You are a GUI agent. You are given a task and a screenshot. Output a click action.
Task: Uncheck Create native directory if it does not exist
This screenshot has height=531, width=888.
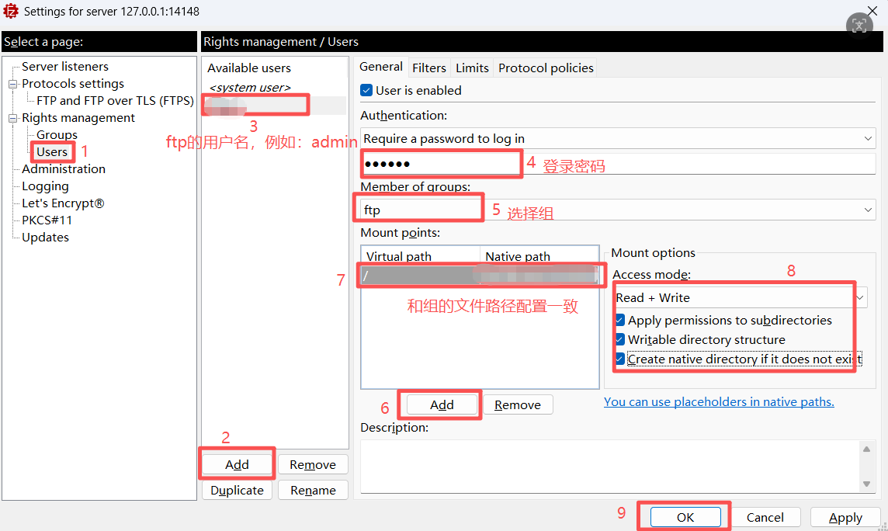point(620,359)
